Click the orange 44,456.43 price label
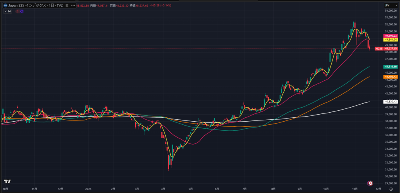The height and width of the screenshot is (193, 400). [391, 77]
